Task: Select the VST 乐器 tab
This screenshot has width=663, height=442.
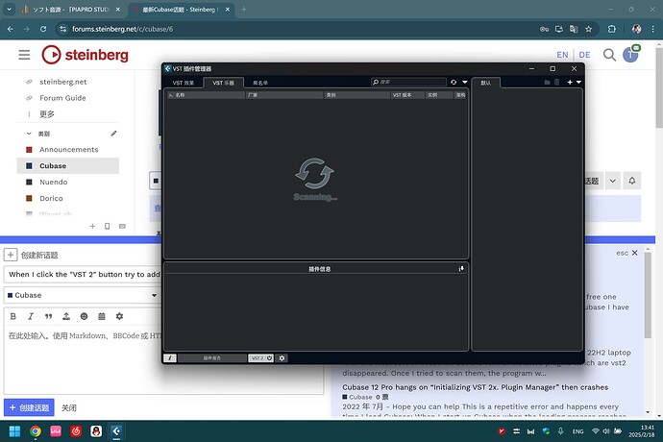Action: [x=223, y=83]
